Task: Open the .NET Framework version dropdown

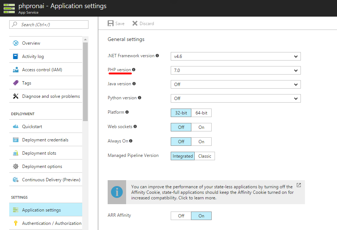Action: click(x=236, y=56)
